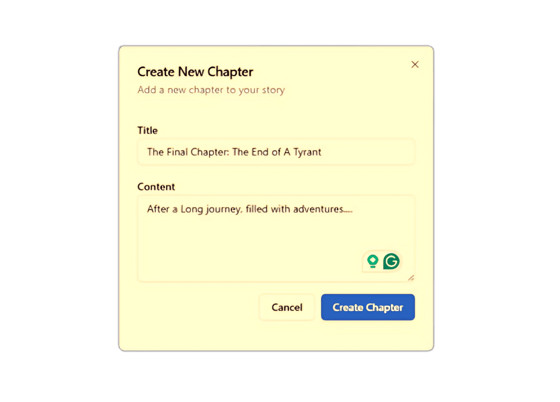Click the Title field label
This screenshot has width=560, height=402.
click(148, 131)
